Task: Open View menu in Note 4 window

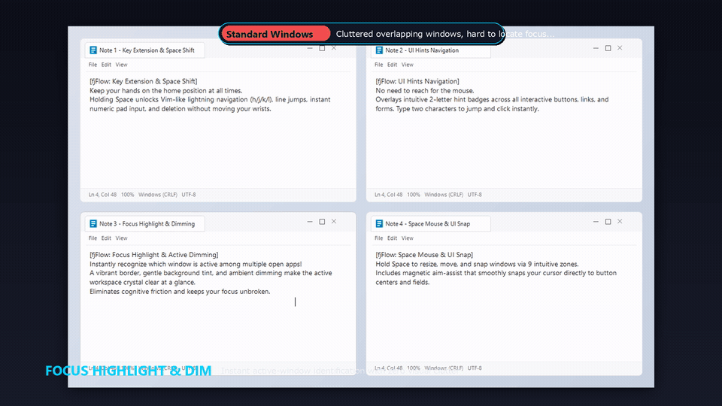Action: tap(407, 238)
